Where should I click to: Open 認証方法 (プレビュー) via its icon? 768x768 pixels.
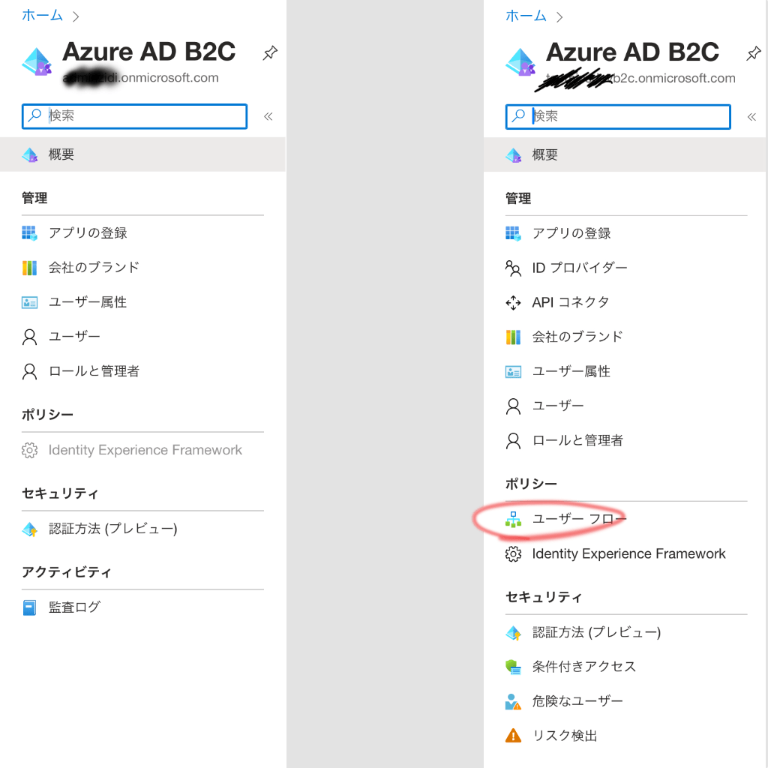(513, 631)
